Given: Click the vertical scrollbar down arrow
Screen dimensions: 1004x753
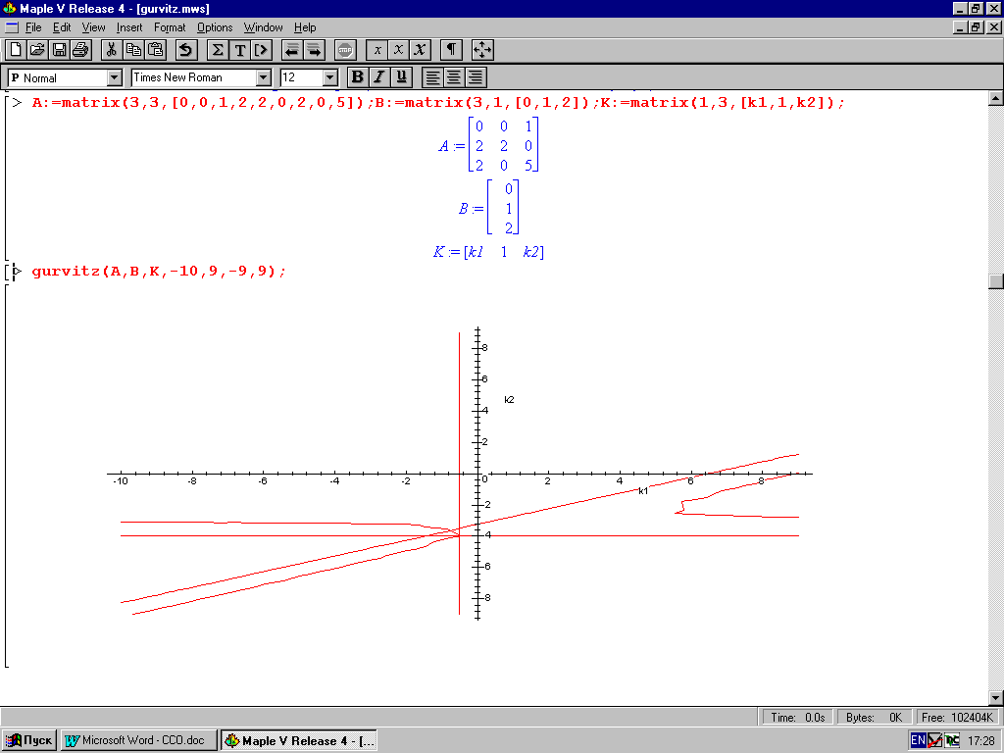Looking at the screenshot, I should 996,698.
